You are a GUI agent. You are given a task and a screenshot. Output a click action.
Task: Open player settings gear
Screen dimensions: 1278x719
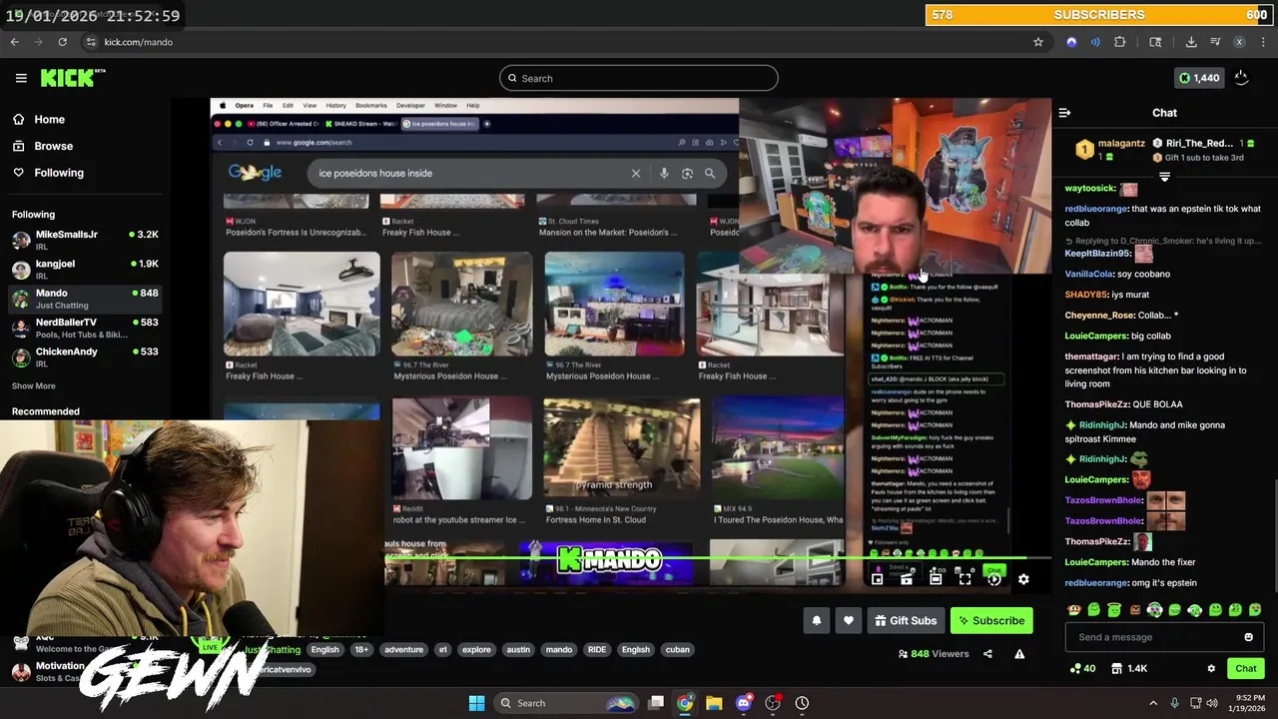point(1023,579)
